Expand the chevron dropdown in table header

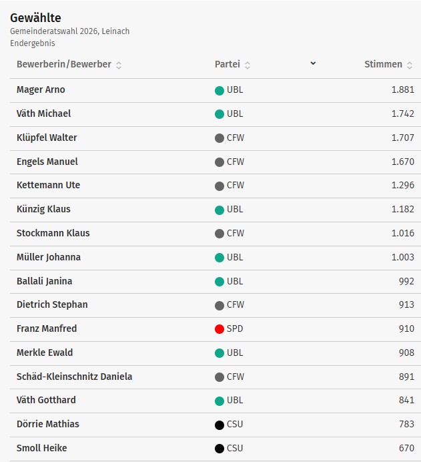[x=313, y=63]
